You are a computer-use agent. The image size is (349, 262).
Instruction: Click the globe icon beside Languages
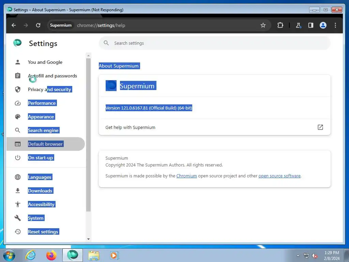(x=18, y=177)
